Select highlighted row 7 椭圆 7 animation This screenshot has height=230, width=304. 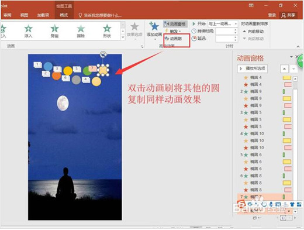265,197
